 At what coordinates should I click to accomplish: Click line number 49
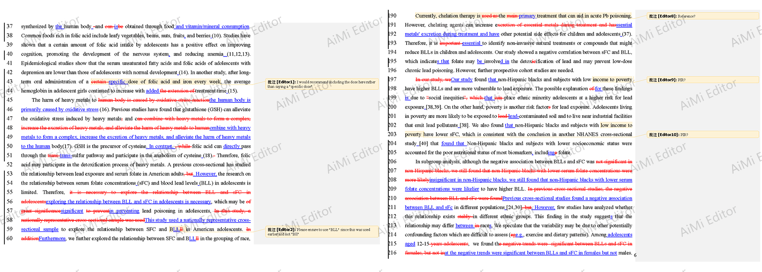9,137
